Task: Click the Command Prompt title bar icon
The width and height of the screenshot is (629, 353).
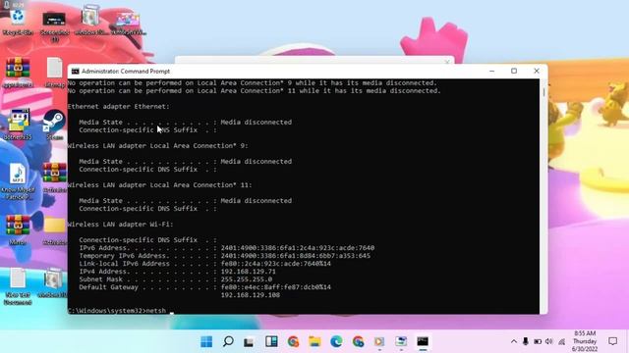Action: tap(75, 72)
